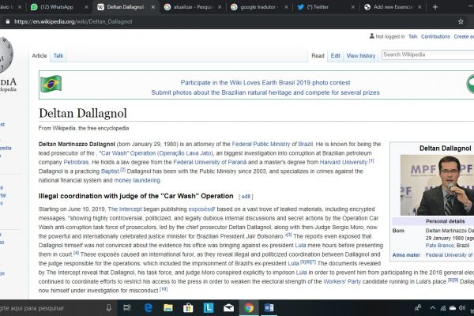Click the network icon in system tray
The height and width of the screenshot is (316, 474).
443,308
